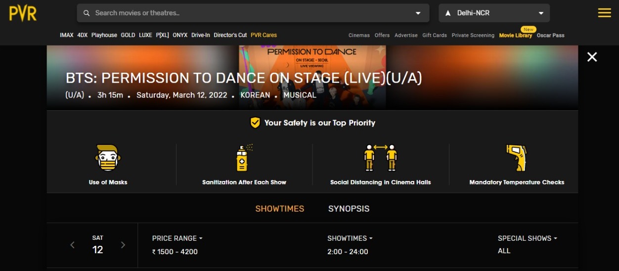Screen dimensions: 619x271
Task: Open the 4DX format link
Action: coord(82,35)
